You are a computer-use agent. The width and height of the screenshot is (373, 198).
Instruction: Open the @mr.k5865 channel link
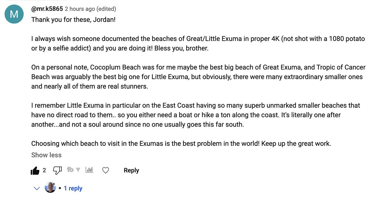pyautogui.click(x=47, y=9)
